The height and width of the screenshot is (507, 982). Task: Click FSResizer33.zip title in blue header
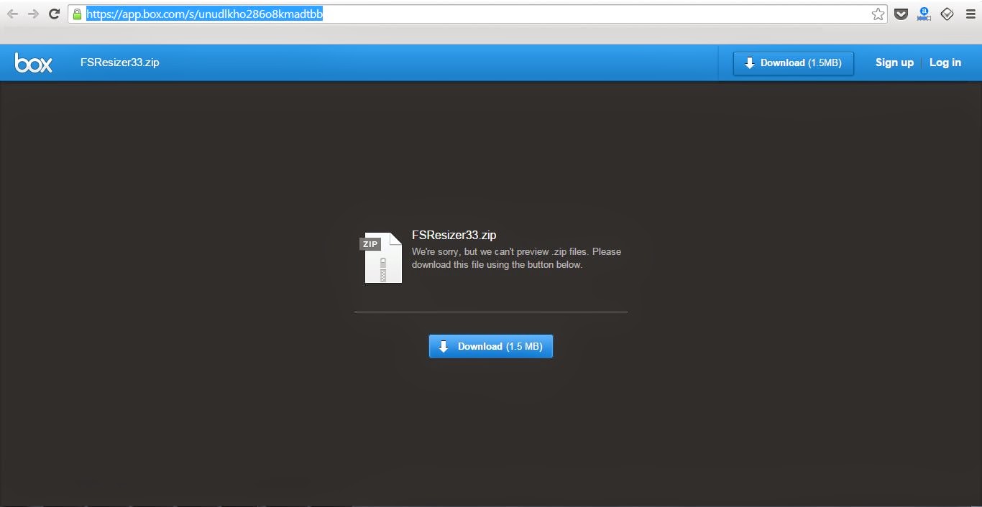[120, 62]
